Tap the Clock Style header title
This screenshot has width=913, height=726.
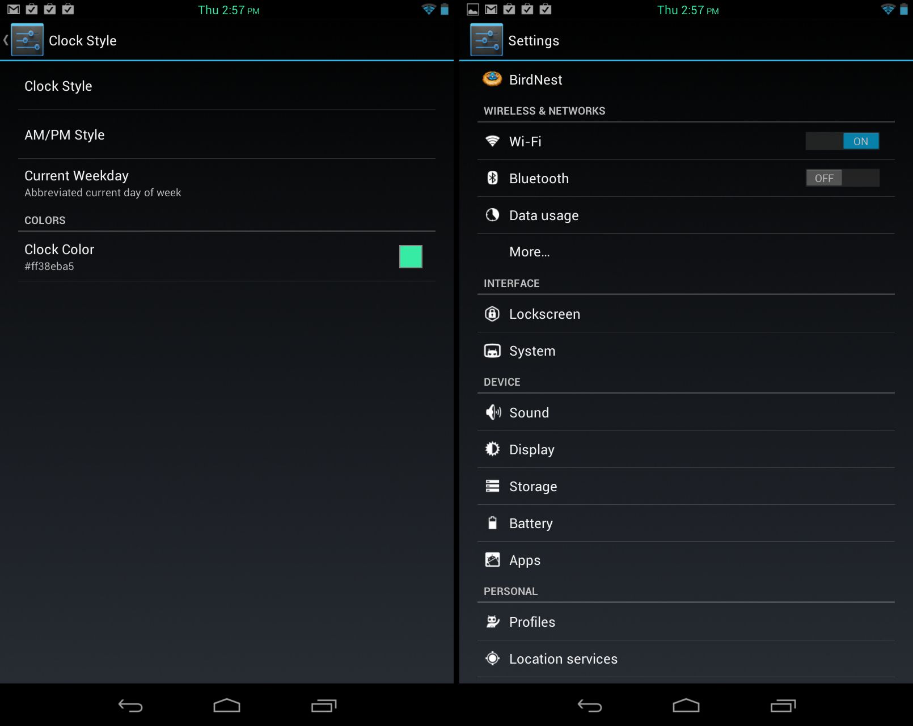pos(83,40)
